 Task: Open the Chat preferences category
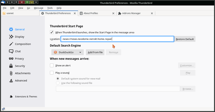pyautogui.click(x=18, y=51)
